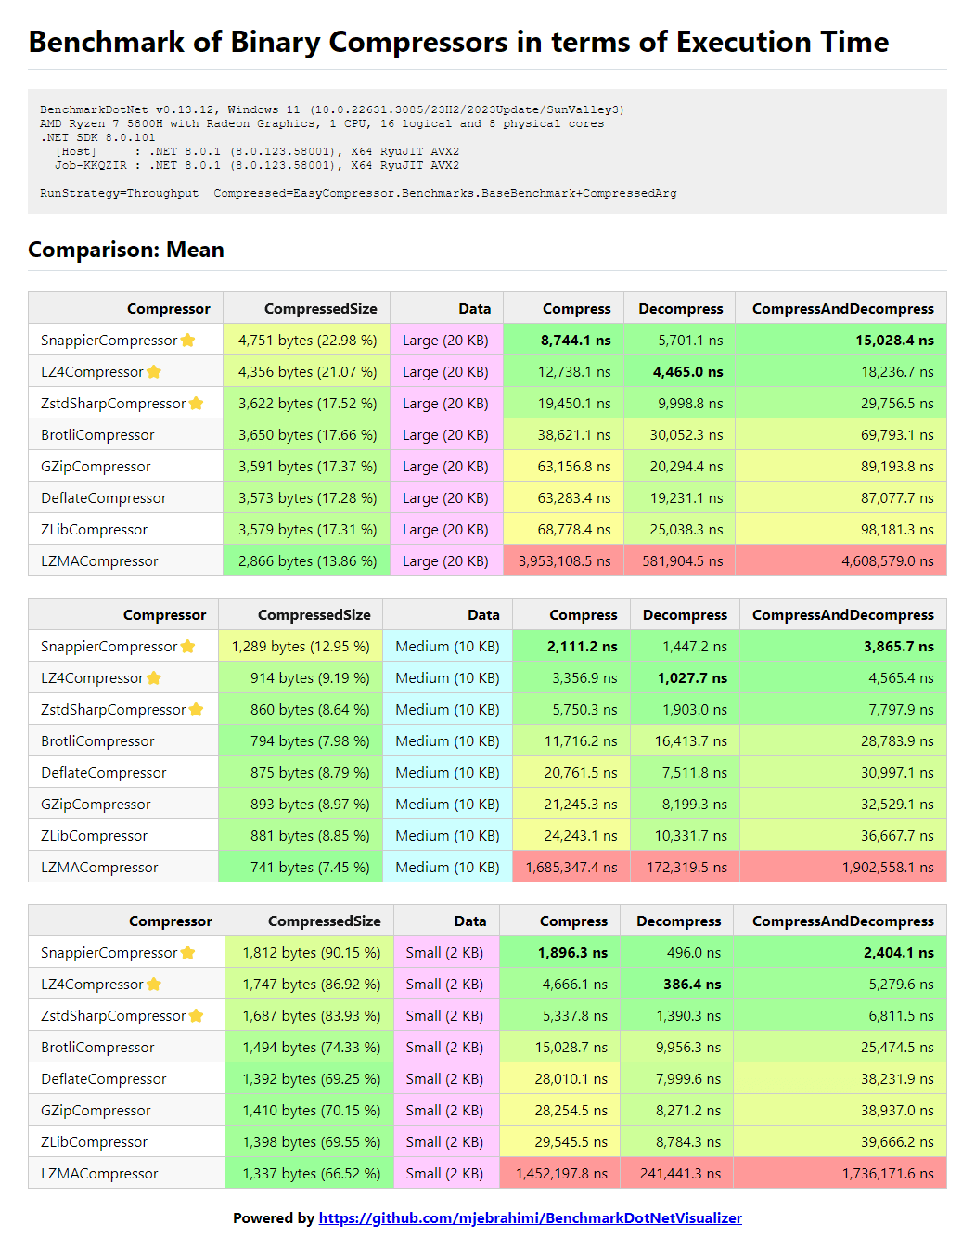Image resolution: width=975 pixels, height=1236 pixels.
Task: Click the star beside SnappierCompressor in Small table
Action: pos(188,953)
